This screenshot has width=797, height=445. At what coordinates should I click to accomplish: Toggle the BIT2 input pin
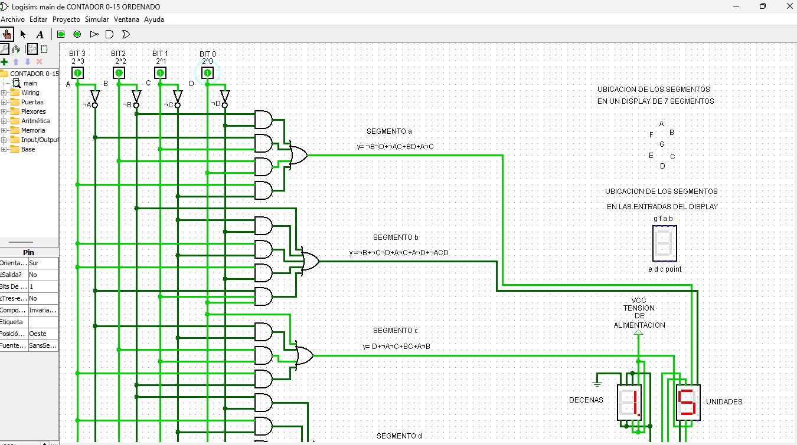pos(119,72)
